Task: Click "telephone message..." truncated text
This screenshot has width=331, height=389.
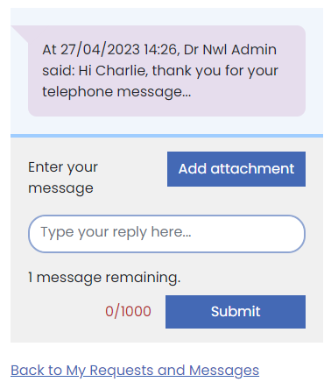Action: pos(116,92)
